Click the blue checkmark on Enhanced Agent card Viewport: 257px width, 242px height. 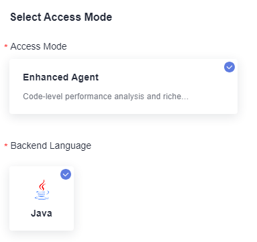pos(229,67)
